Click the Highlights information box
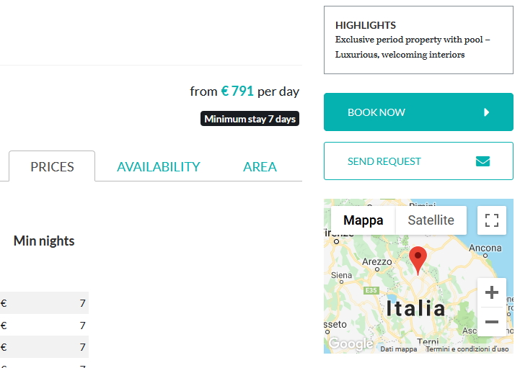Screen dimensions: 520x368 click(x=418, y=40)
